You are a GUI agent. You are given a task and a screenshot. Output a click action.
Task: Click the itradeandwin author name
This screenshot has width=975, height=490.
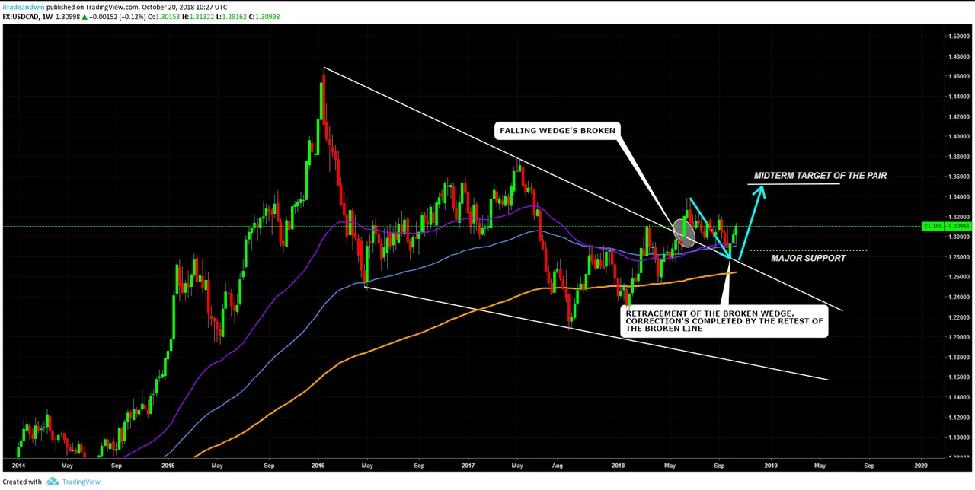click(23, 7)
